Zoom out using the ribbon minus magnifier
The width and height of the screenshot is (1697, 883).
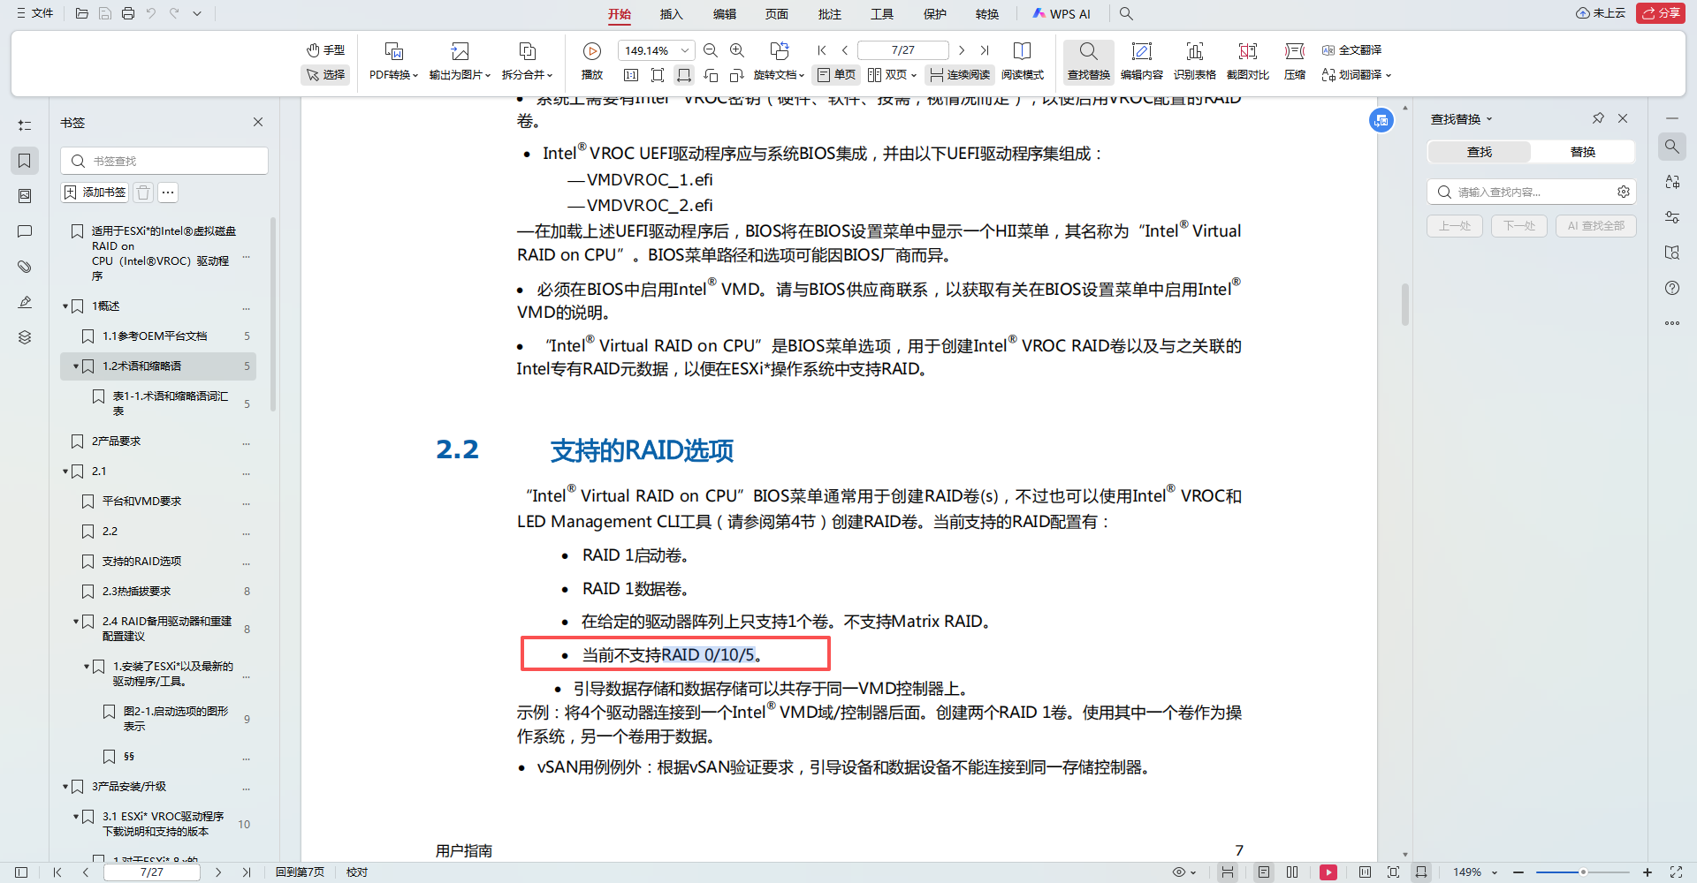[711, 50]
